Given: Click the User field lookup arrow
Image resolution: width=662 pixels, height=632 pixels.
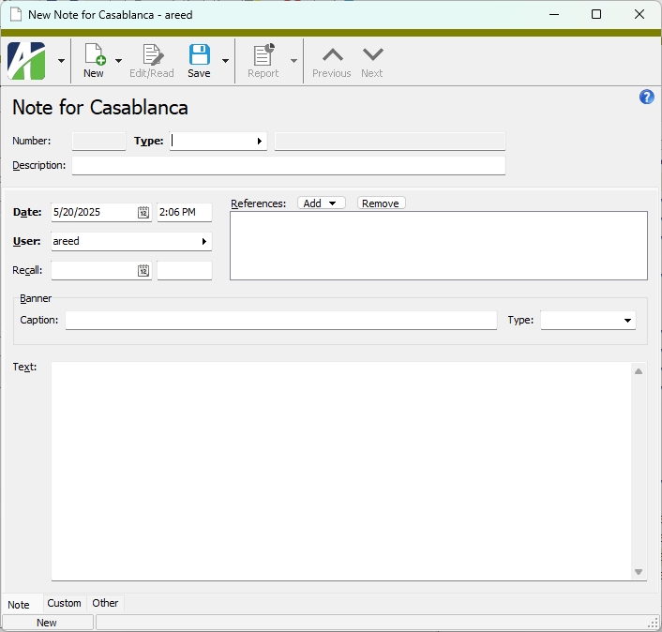Looking at the screenshot, I should pyautogui.click(x=204, y=242).
